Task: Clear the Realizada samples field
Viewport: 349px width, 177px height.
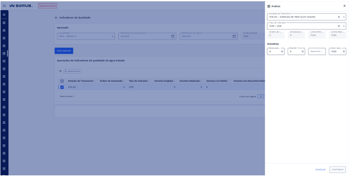Action: 282,52
